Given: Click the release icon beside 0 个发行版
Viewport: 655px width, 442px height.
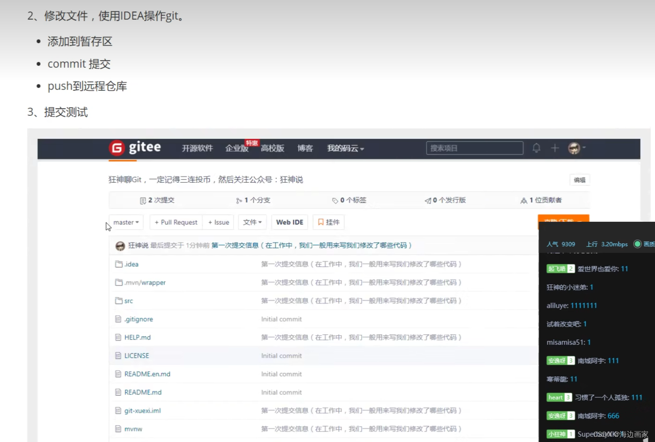Looking at the screenshot, I should 428,200.
